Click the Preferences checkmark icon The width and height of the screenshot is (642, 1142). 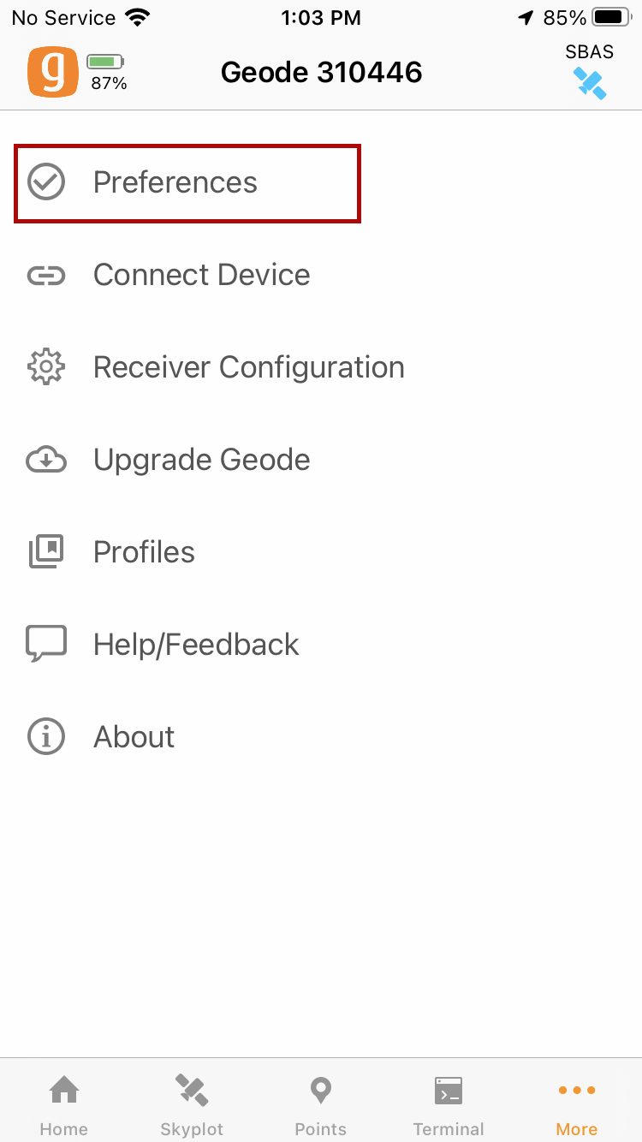(46, 182)
